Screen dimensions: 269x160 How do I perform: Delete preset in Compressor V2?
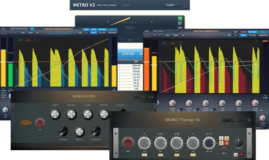click(176, 35)
